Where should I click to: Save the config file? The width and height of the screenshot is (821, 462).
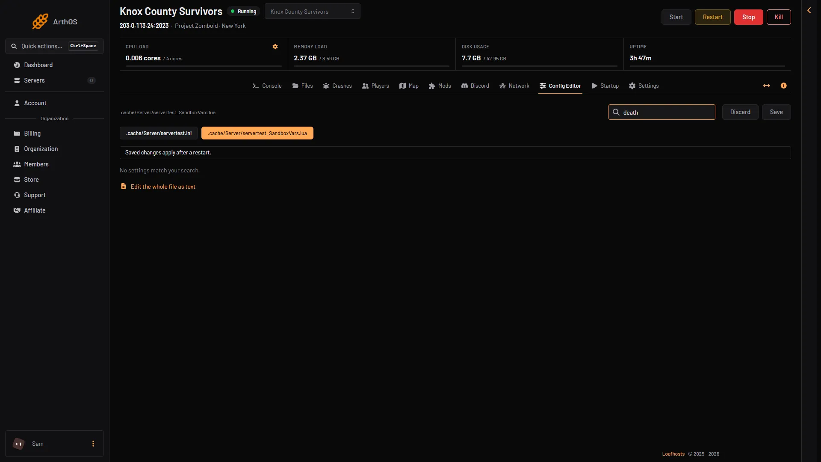tap(776, 112)
